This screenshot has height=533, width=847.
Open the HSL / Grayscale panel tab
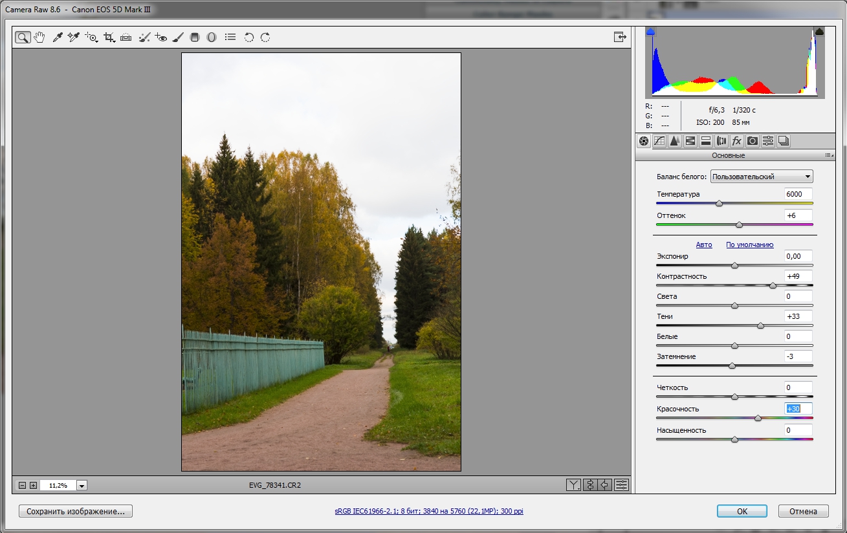pyautogui.click(x=690, y=141)
